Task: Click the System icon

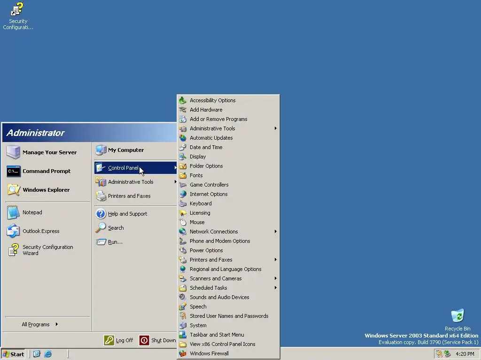Action: [x=183, y=325]
